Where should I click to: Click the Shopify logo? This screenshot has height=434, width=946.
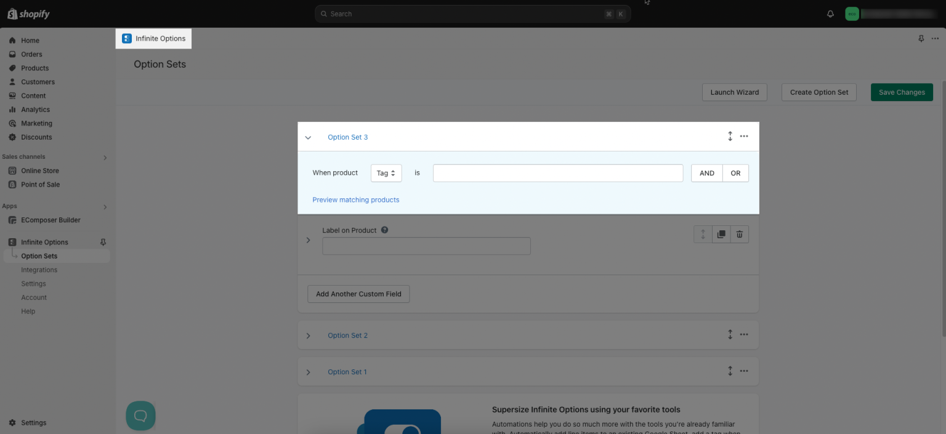[x=28, y=13]
